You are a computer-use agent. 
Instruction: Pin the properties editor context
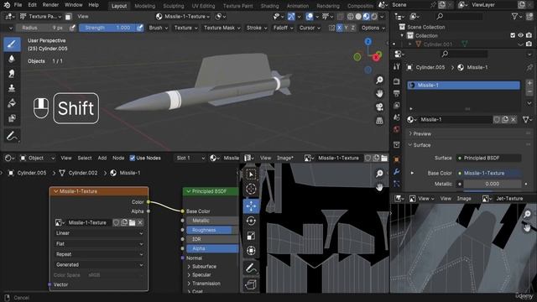529,67
